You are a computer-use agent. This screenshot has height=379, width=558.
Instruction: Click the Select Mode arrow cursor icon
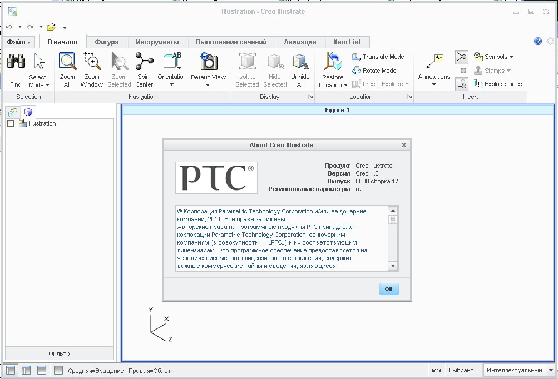(39, 61)
